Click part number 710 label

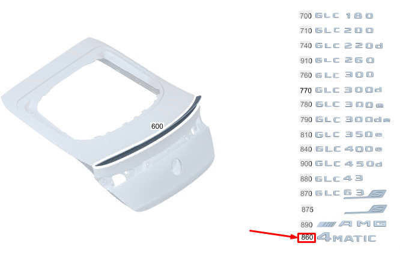(305, 31)
